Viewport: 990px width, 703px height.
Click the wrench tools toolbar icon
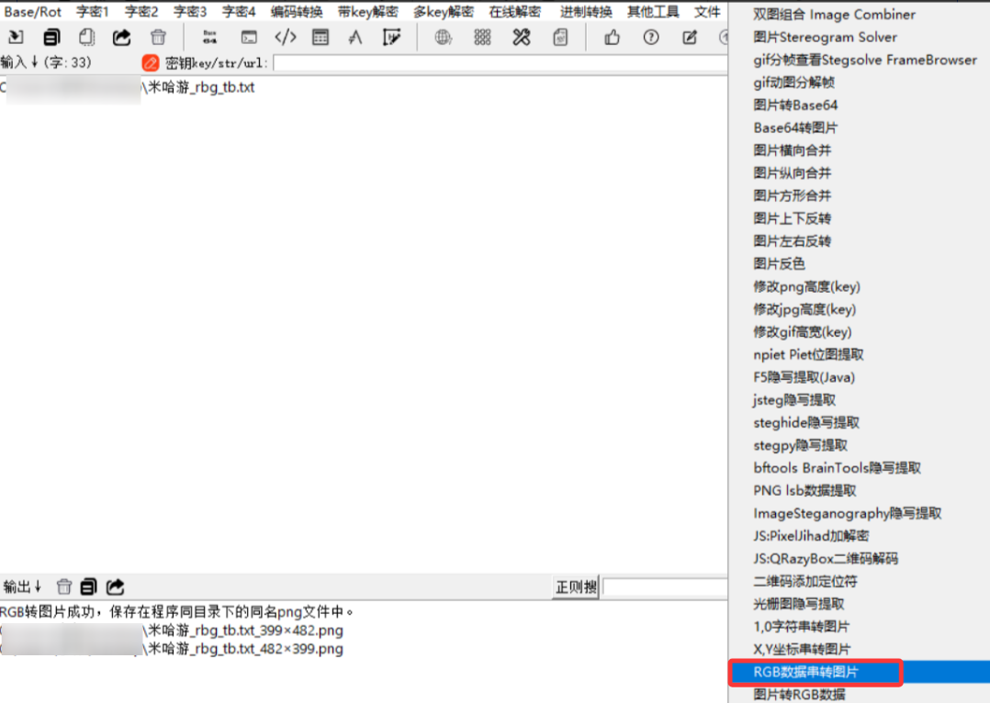[x=522, y=38]
